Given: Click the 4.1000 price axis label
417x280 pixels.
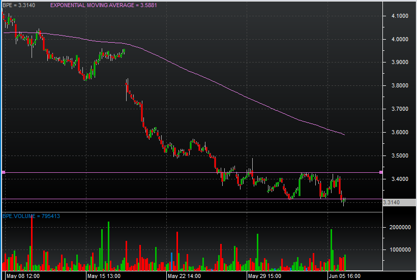Looking at the screenshot, I should click(x=400, y=16).
